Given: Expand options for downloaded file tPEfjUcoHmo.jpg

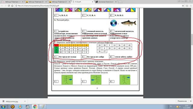Looking at the screenshot, I should tap(25, 101).
